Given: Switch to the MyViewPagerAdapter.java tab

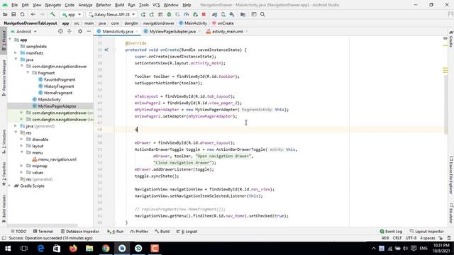Looking at the screenshot, I should (172, 31).
